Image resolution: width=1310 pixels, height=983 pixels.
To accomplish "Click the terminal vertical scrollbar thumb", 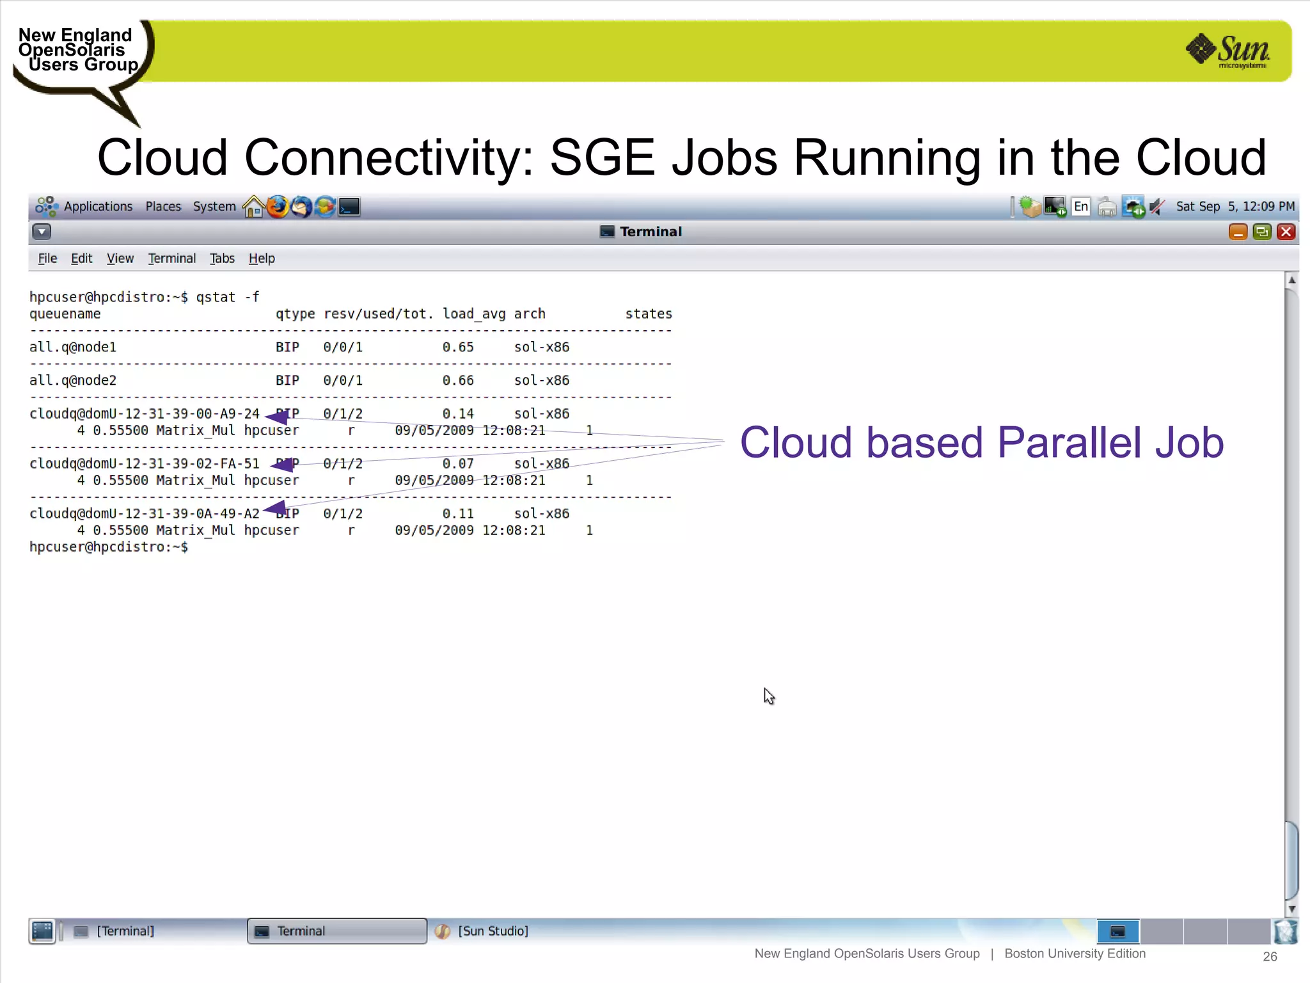I will [x=1291, y=859].
